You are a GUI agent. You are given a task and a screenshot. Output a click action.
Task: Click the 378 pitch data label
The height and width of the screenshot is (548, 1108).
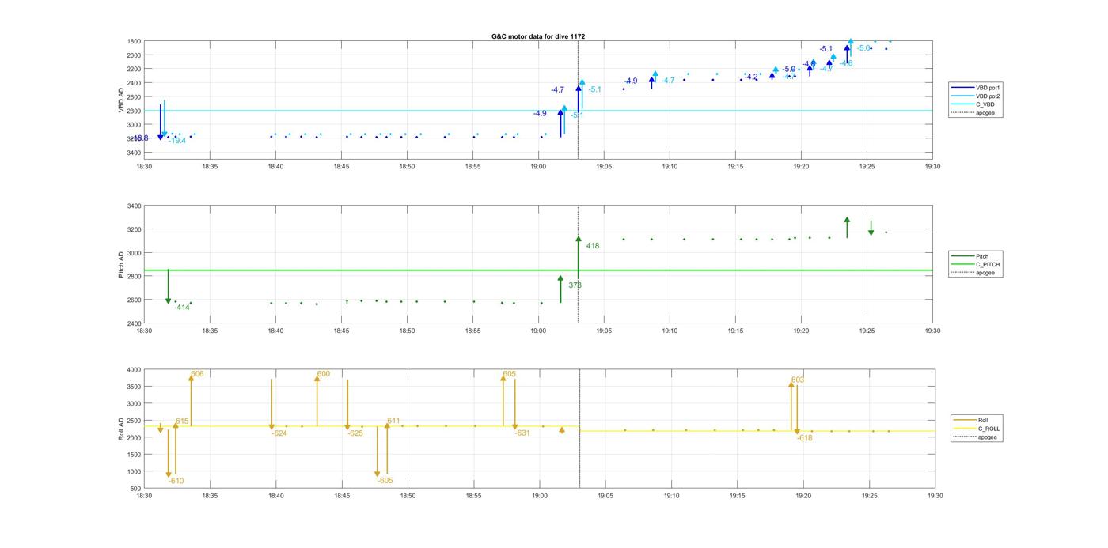(575, 285)
